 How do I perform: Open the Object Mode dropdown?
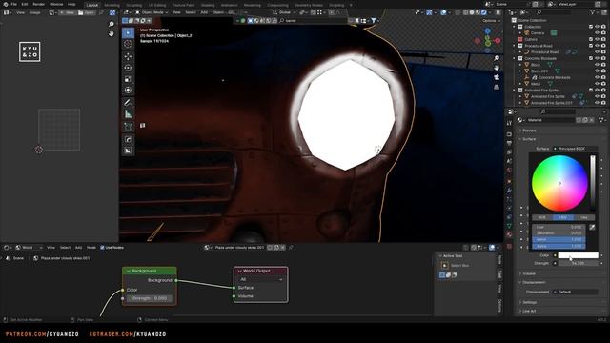[152, 12]
